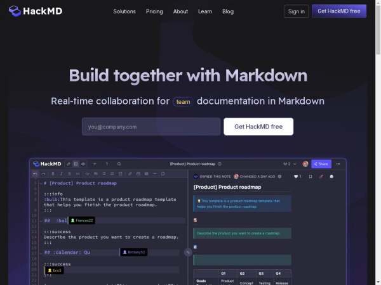Click the editor search magnifier icon
The image size is (381, 285).
pos(119,164)
